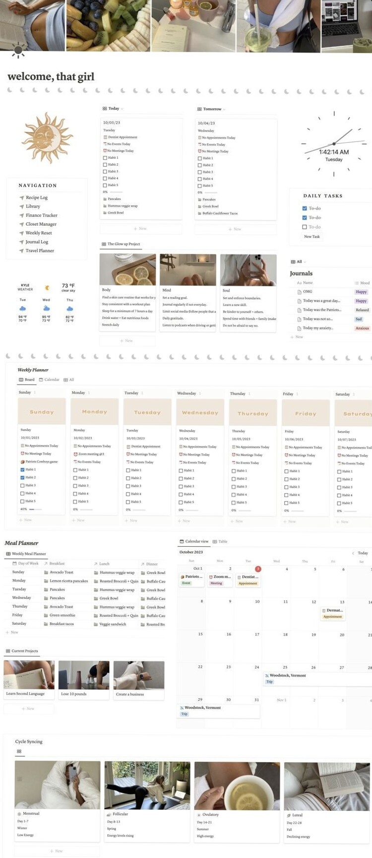This screenshot has height=858, width=372.
Task: Switch to the Board tab in Weekly Planner
Action: pos(27,380)
